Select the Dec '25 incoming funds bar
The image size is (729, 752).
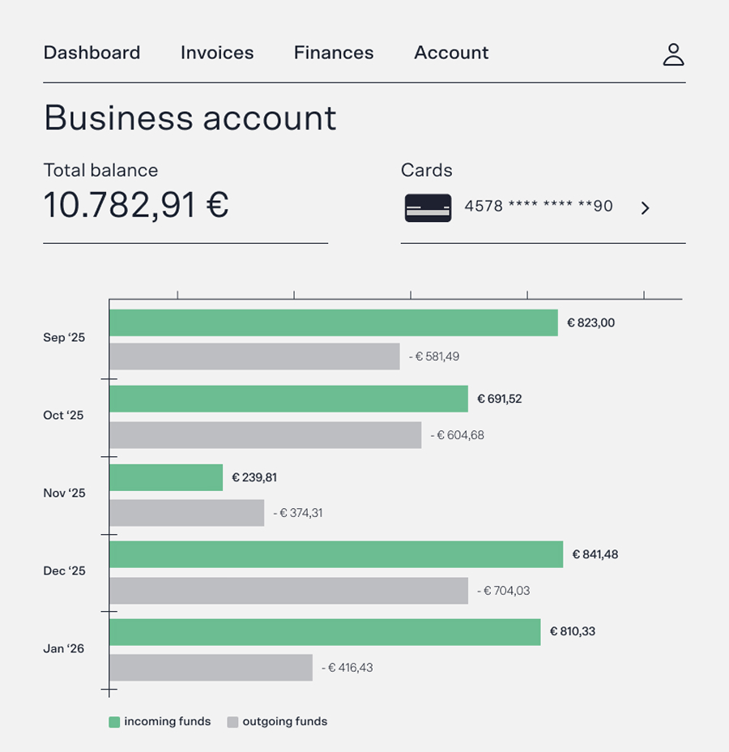(336, 554)
